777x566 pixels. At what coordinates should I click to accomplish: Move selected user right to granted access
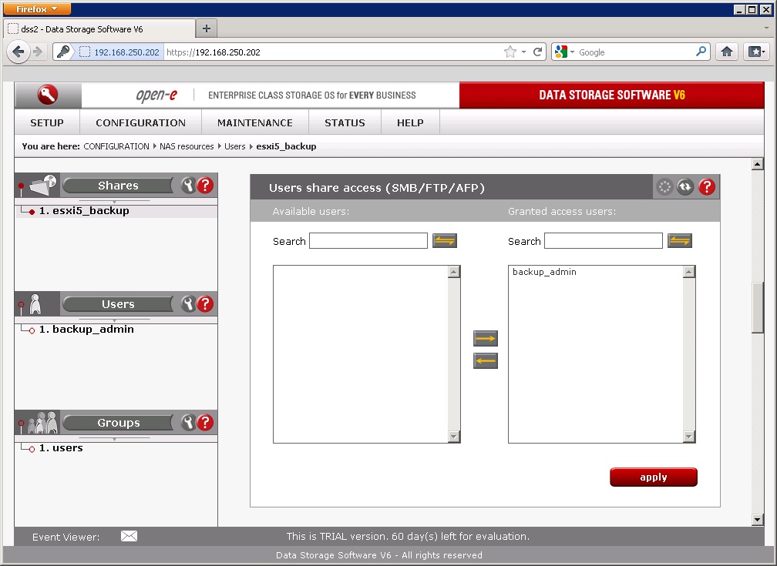click(485, 339)
